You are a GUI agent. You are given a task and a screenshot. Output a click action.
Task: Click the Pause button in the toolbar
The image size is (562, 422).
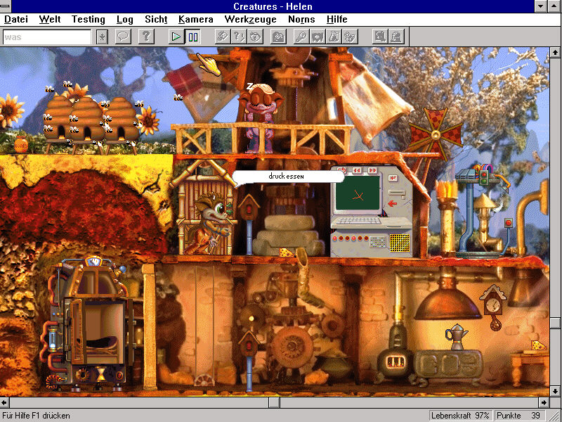[192, 37]
